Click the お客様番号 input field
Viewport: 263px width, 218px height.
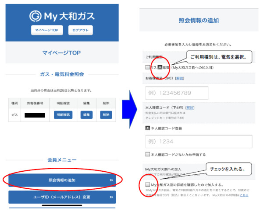[x=177, y=93]
